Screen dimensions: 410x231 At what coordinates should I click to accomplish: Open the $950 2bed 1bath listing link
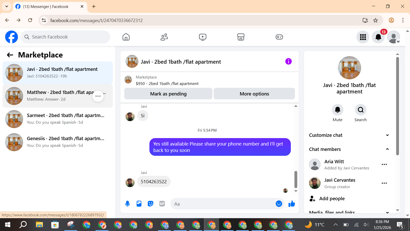click(x=167, y=84)
